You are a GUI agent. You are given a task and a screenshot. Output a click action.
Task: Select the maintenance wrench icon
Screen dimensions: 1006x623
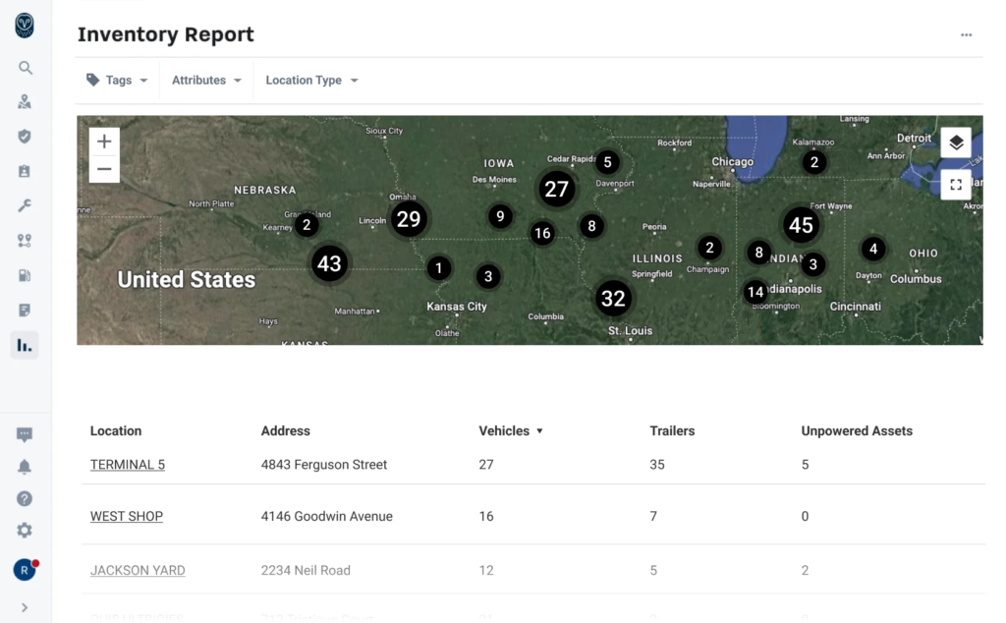[25, 204]
